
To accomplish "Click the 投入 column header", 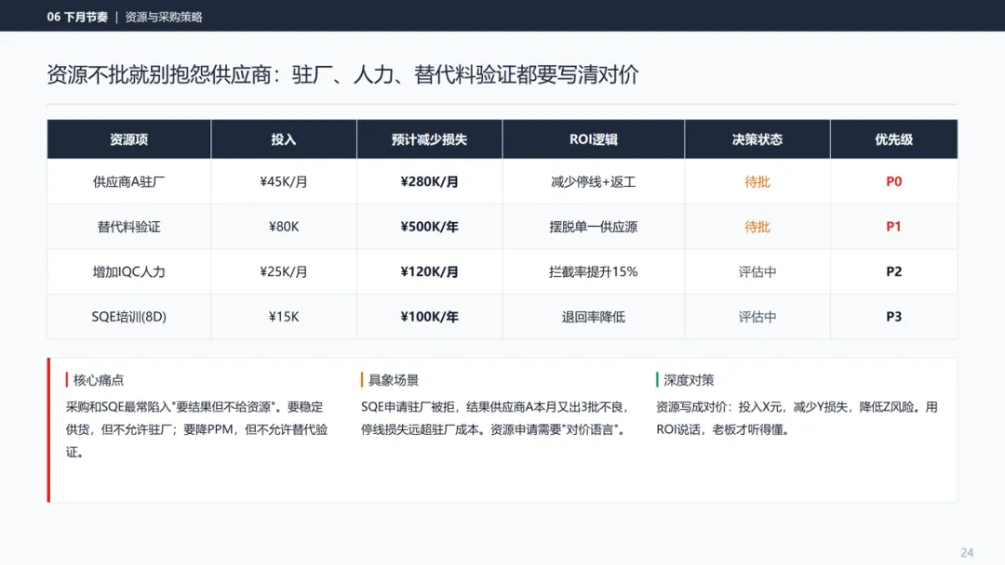I will [283, 139].
